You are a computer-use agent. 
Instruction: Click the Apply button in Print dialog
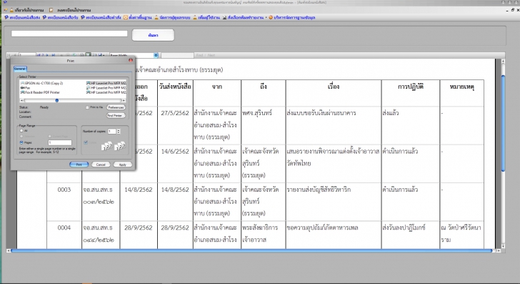[x=123, y=165]
